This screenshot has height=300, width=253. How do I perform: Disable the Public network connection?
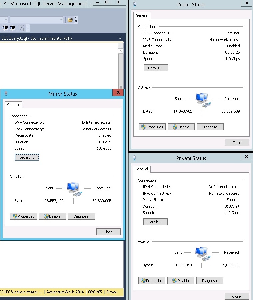(x=181, y=127)
